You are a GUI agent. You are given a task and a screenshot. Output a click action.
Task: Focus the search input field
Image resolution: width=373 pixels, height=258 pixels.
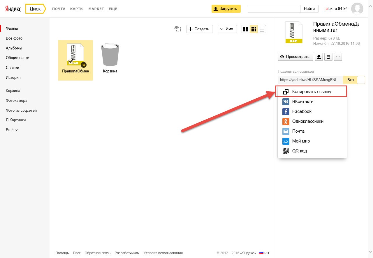tap(274, 9)
